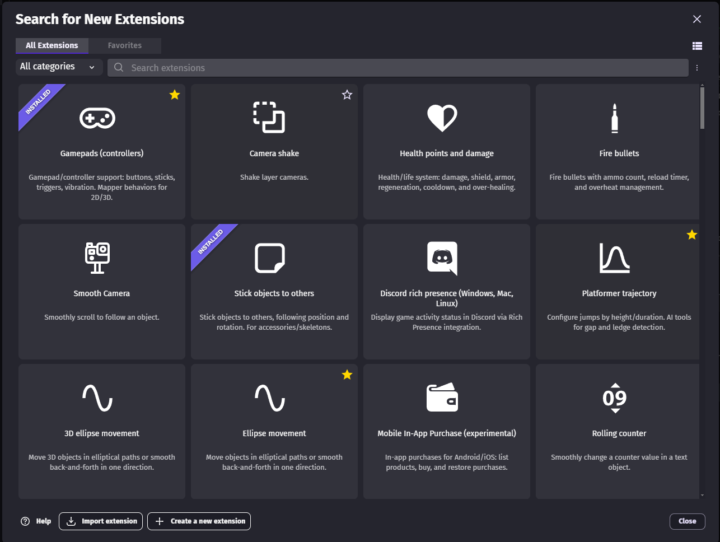
Task: Open the three-dot search options menu
Action: pos(697,68)
